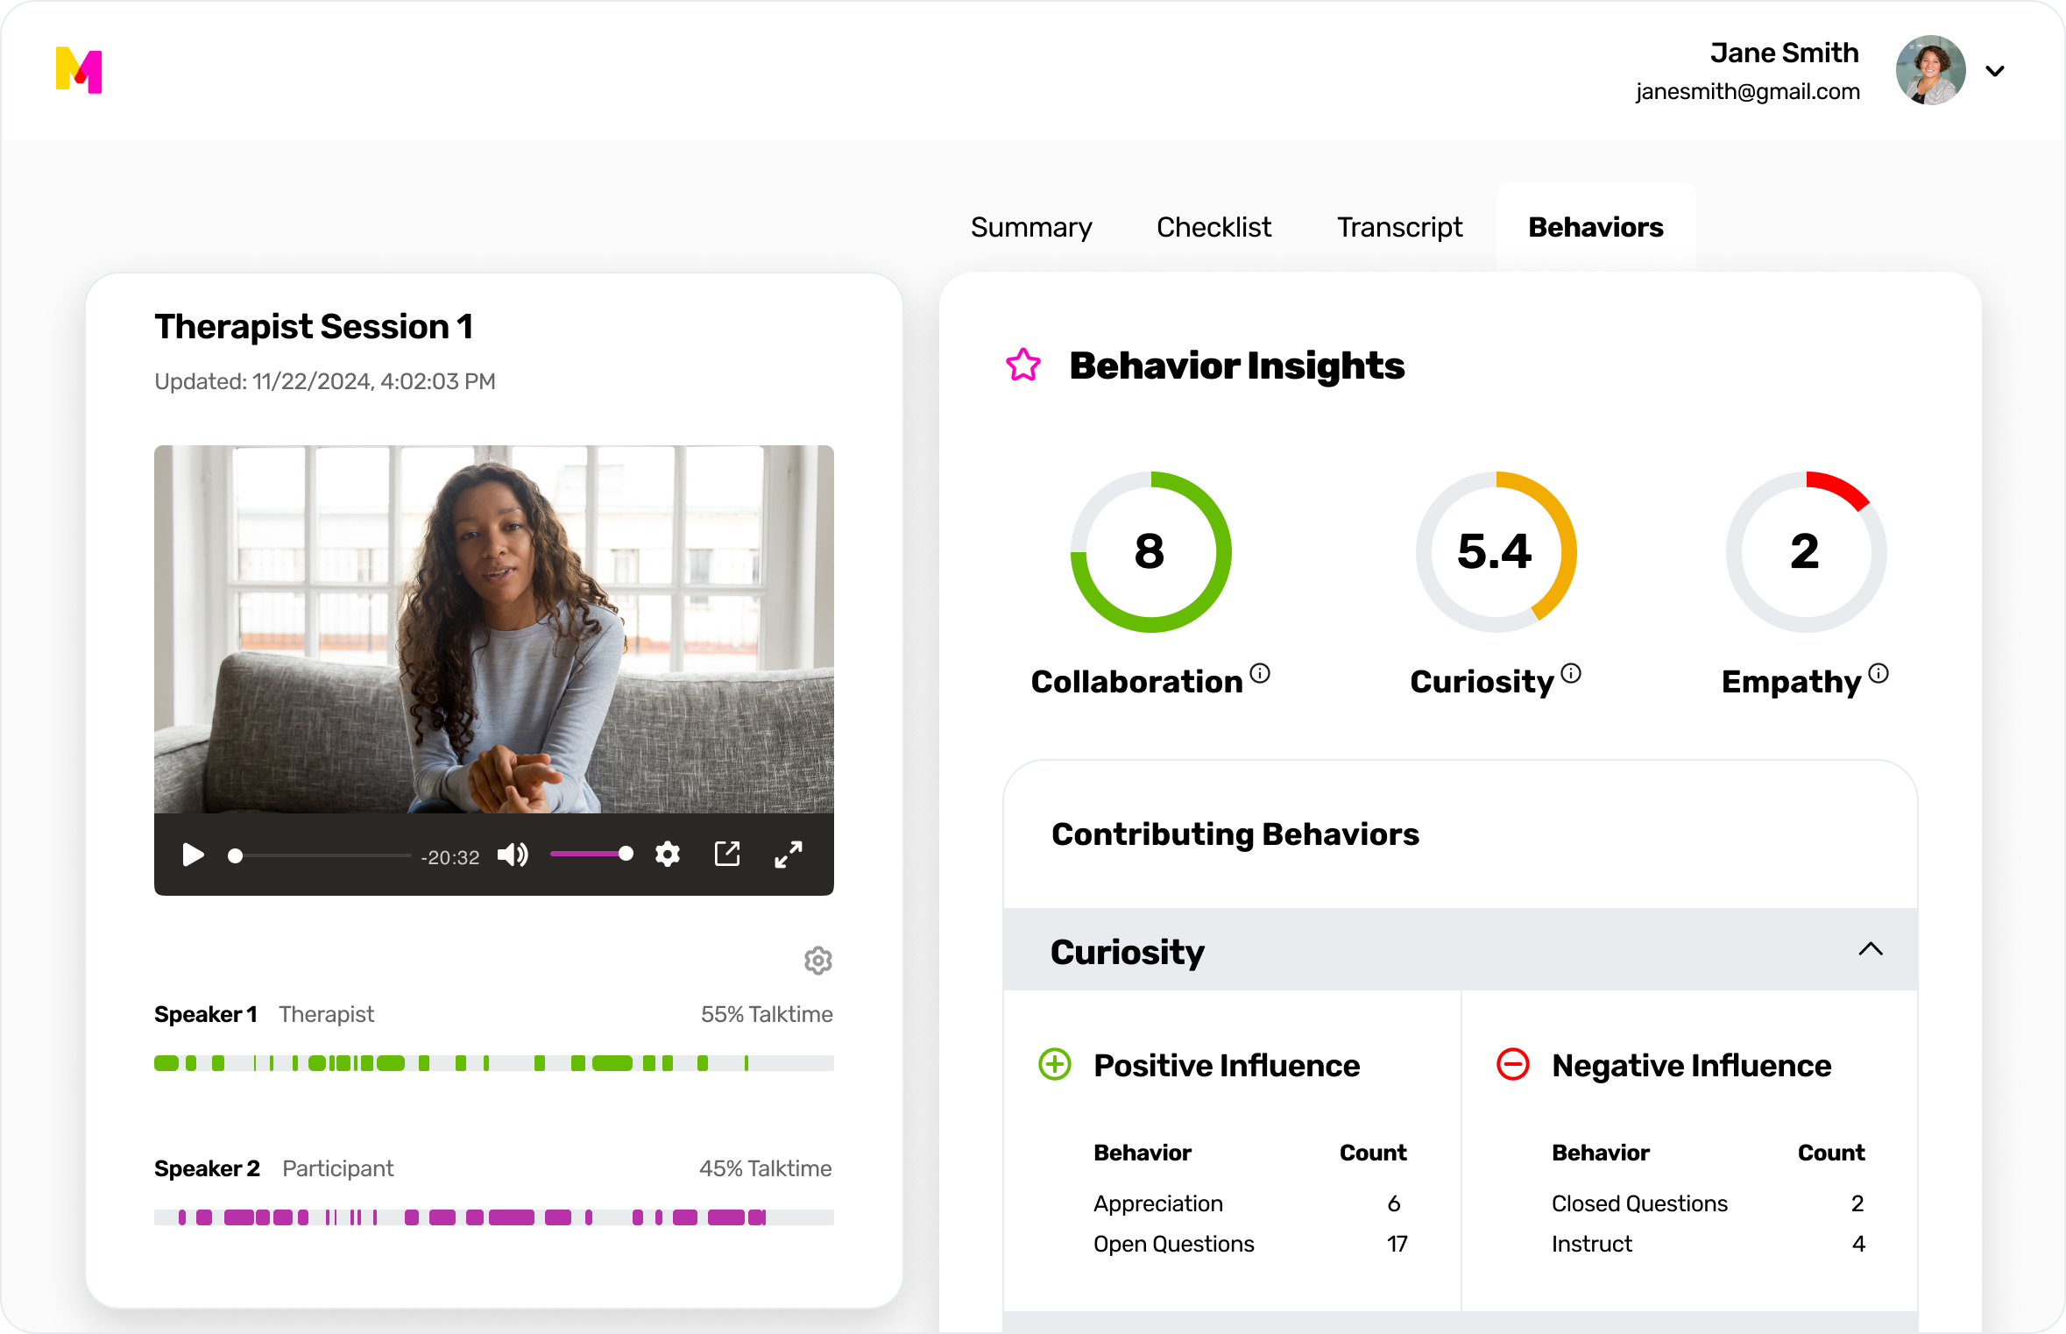Image resolution: width=2066 pixels, height=1334 pixels.
Task: View the Collaboration score info
Action: 1260,674
